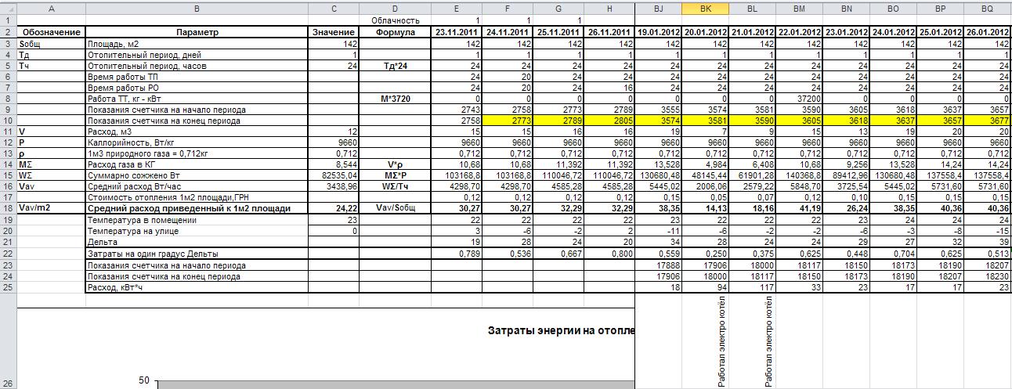Image resolution: width=1012 pixels, height=389 pixels.
Task: Select value 89412,96
Action: tap(846, 176)
